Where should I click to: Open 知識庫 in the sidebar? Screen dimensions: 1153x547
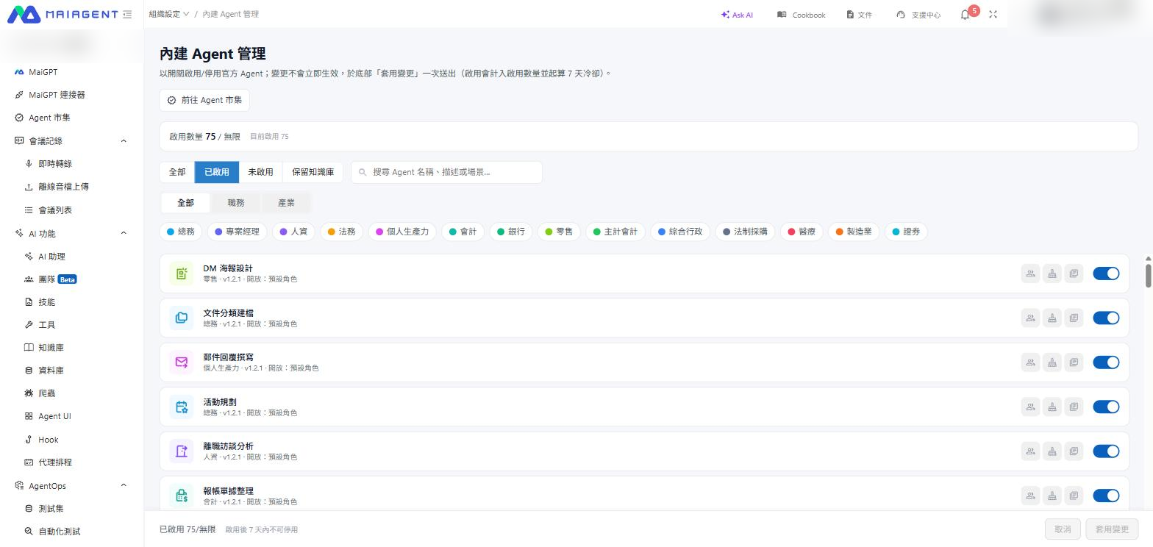pos(51,348)
